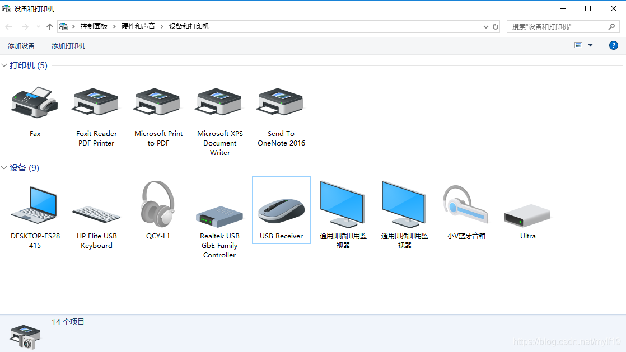This screenshot has height=352, width=626.
Task: Select the USB Receiver mouse icon
Action: (x=281, y=211)
